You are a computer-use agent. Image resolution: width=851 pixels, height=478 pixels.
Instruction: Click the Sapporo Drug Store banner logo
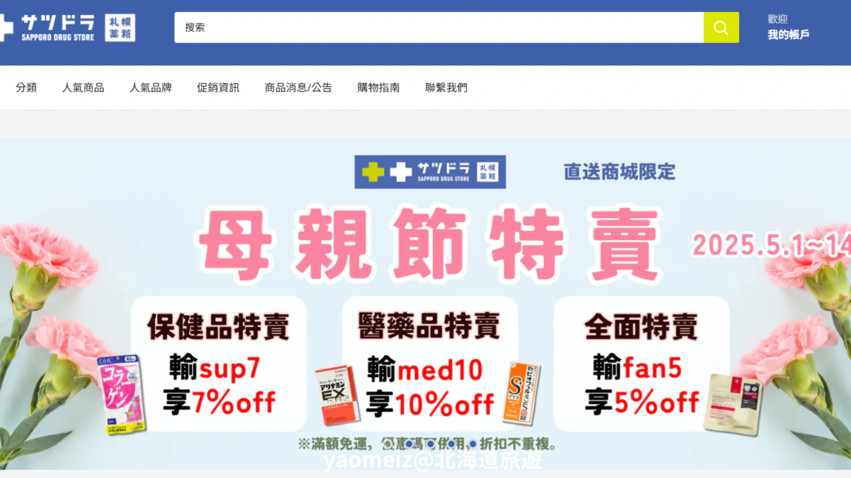coord(430,172)
